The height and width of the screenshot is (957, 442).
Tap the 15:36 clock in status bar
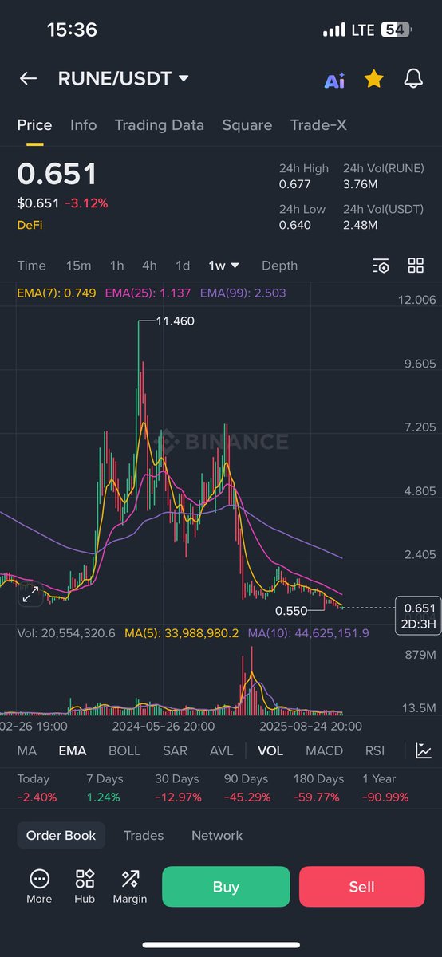click(x=72, y=30)
